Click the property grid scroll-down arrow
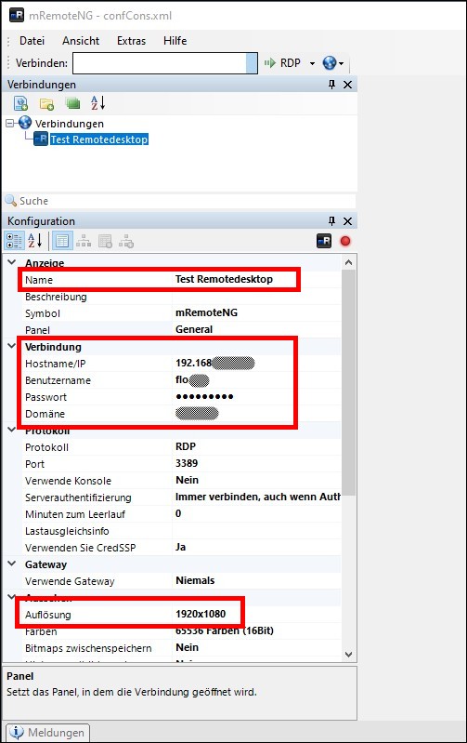The width and height of the screenshot is (467, 743). [349, 655]
